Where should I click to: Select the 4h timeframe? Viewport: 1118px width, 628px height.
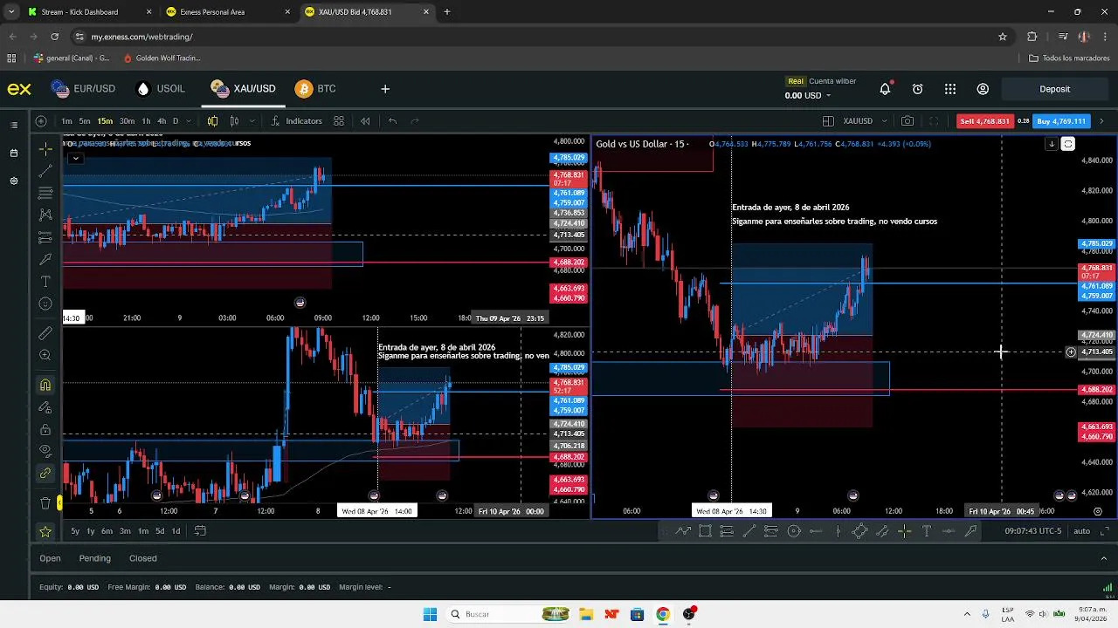162,121
